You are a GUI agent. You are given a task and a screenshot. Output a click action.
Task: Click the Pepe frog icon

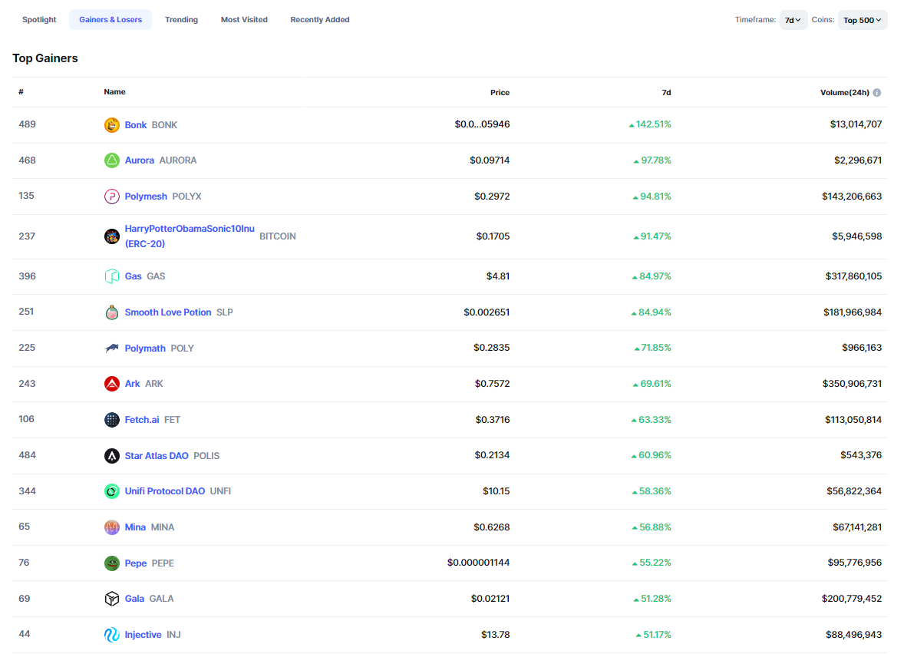112,563
